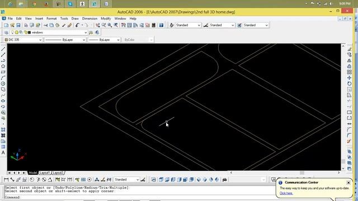Close the Communication Center balloon

pyautogui.click(x=348, y=183)
